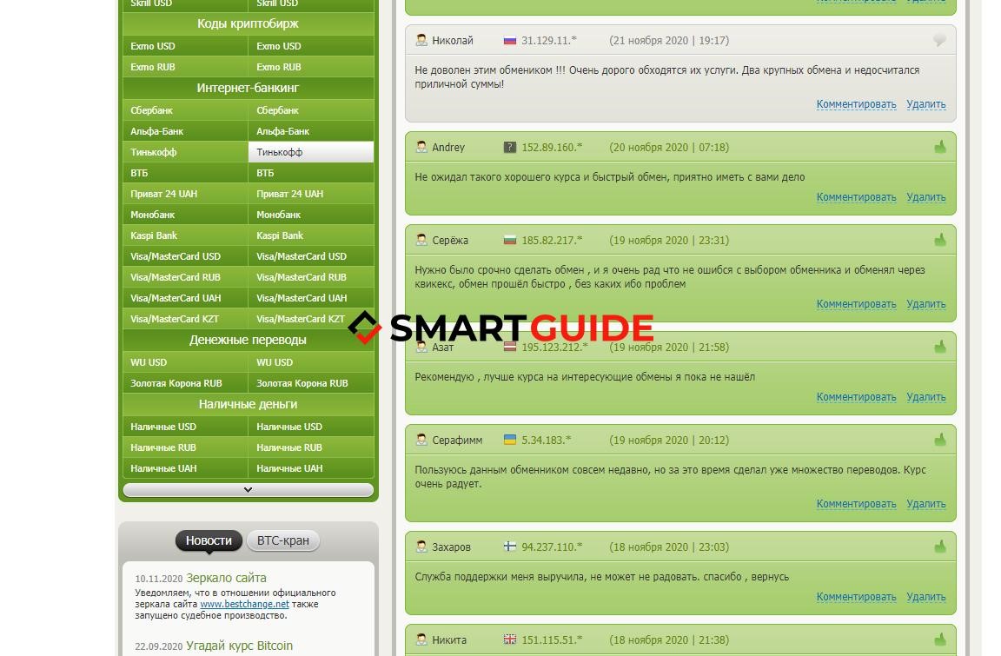The image size is (1001, 656).
Task: Click the Finnish flag beside 94.237.110.*
Action: [509, 547]
